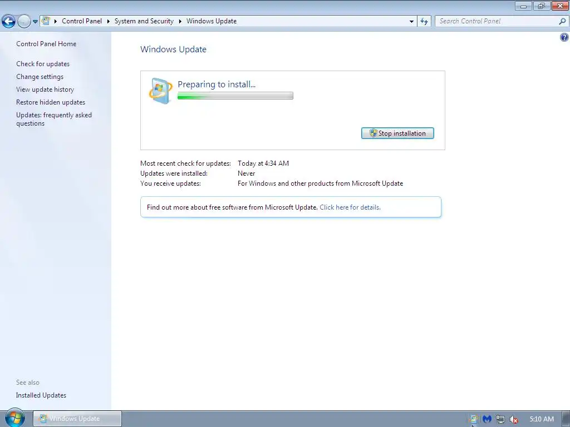Click the Control Panel address bar icon
570x427 pixels.
point(46,21)
